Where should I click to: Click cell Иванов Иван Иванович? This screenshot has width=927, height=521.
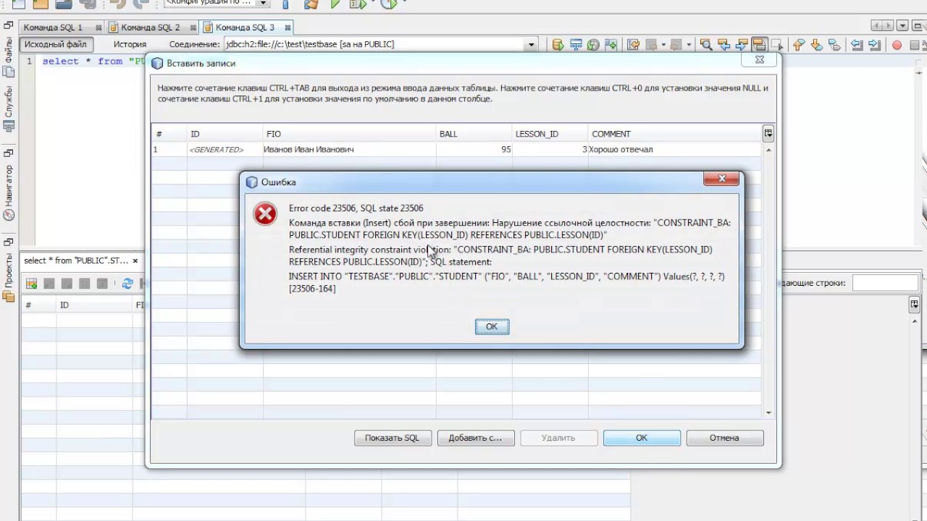(350, 150)
